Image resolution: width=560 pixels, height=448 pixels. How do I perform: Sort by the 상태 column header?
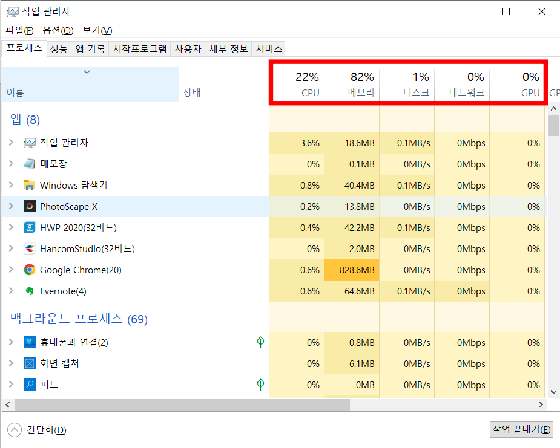click(x=223, y=84)
